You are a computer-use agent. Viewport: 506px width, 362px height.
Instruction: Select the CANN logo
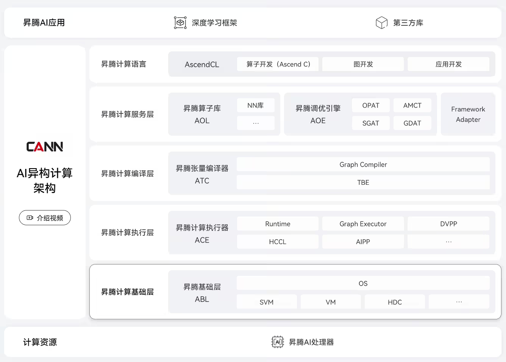45,147
